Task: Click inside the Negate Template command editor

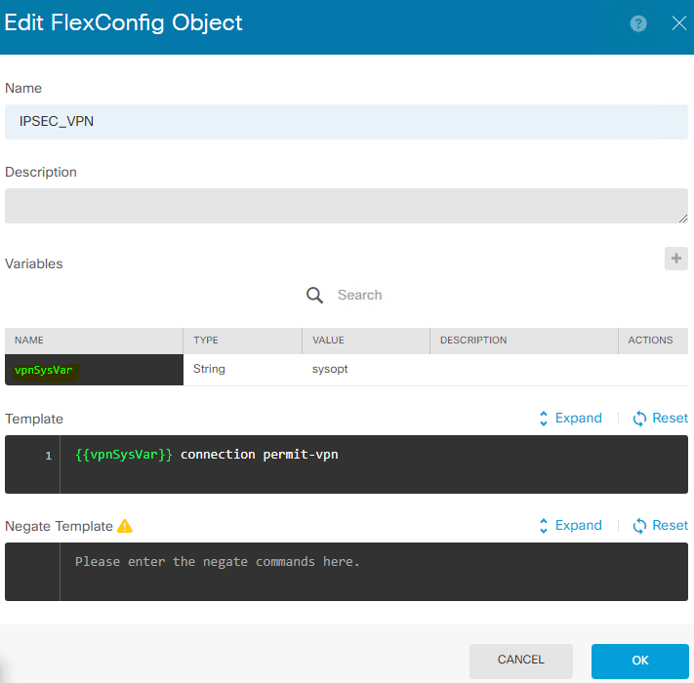Action: (x=374, y=572)
